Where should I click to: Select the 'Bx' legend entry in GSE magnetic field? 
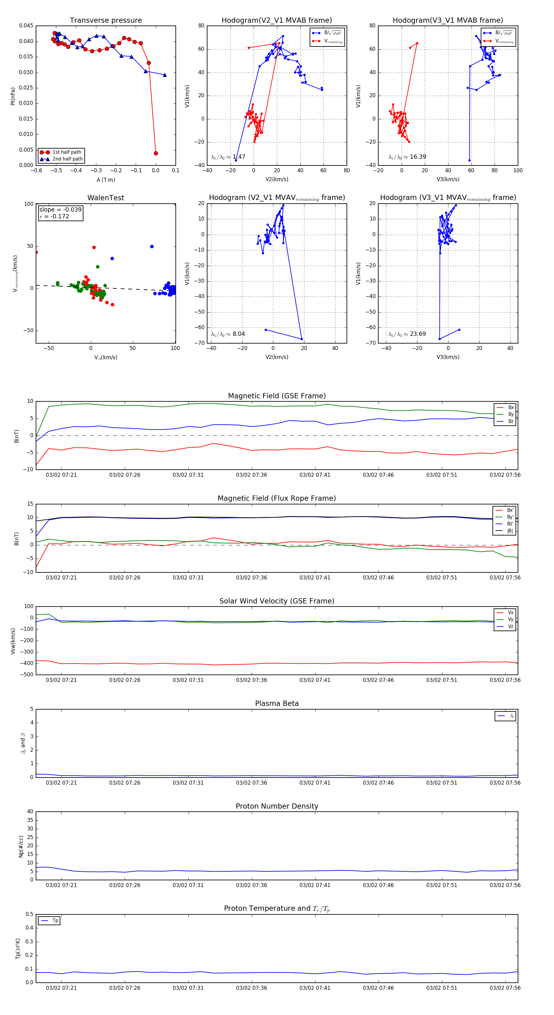[505, 408]
